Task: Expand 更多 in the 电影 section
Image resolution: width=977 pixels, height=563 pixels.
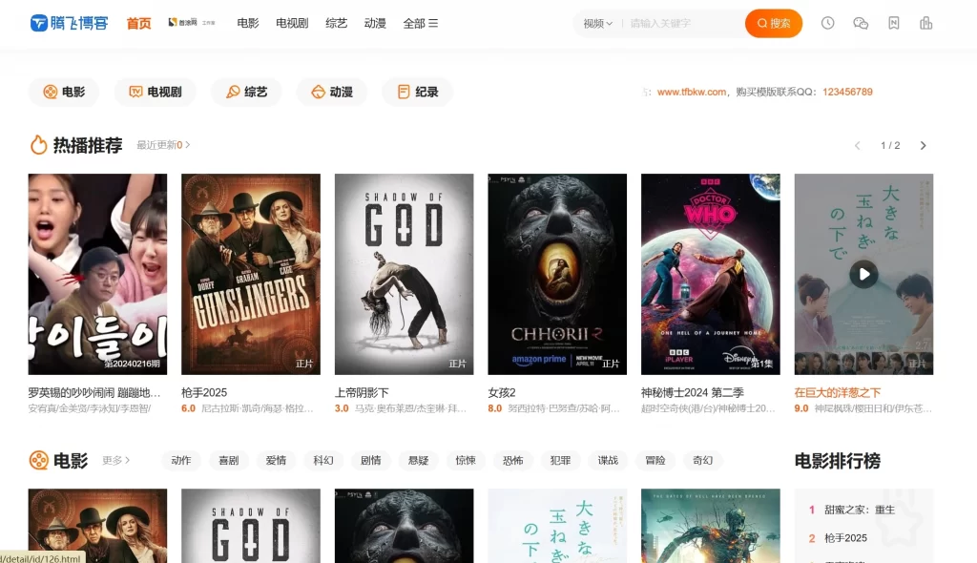Action: tap(115, 460)
